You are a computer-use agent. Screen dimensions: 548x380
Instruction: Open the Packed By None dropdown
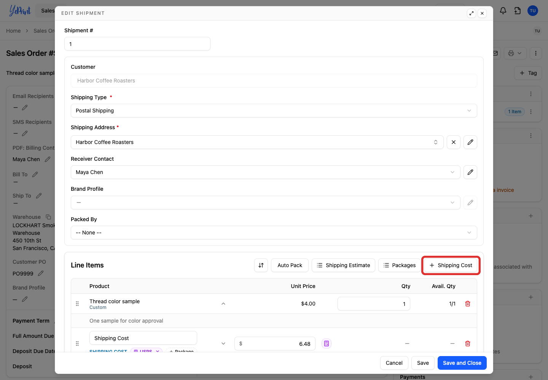pyautogui.click(x=274, y=233)
